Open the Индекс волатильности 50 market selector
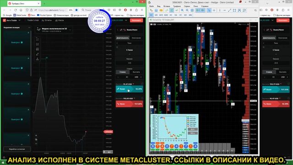Viewport: 293px width, 165px height. 54,29
